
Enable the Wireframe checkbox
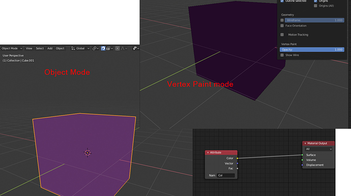point(282,20)
